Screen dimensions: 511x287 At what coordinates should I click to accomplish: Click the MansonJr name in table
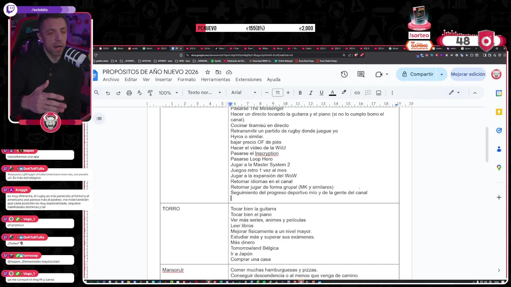pyautogui.click(x=173, y=270)
